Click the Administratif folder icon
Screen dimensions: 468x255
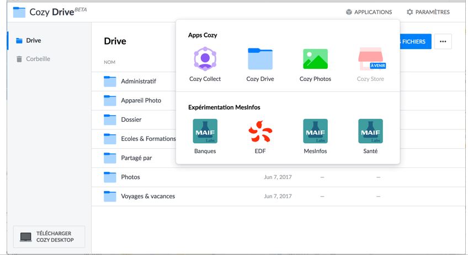pyautogui.click(x=110, y=82)
